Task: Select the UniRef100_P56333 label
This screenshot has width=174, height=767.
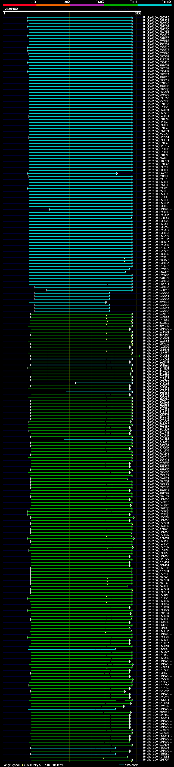Action: pyautogui.click(x=156, y=101)
